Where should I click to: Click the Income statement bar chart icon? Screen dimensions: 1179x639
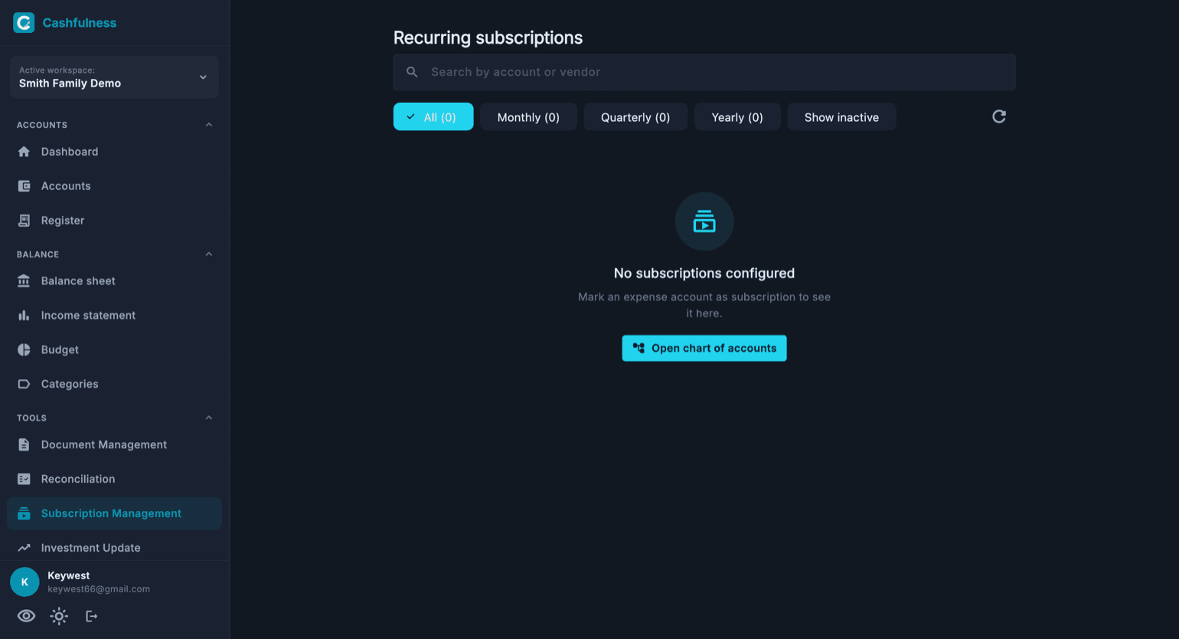pyautogui.click(x=24, y=316)
